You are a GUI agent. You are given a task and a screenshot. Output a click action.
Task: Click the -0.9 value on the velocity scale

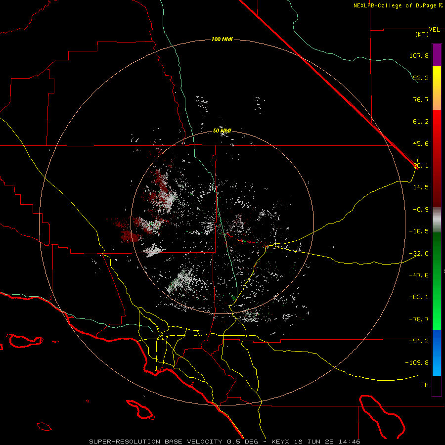pos(421,210)
